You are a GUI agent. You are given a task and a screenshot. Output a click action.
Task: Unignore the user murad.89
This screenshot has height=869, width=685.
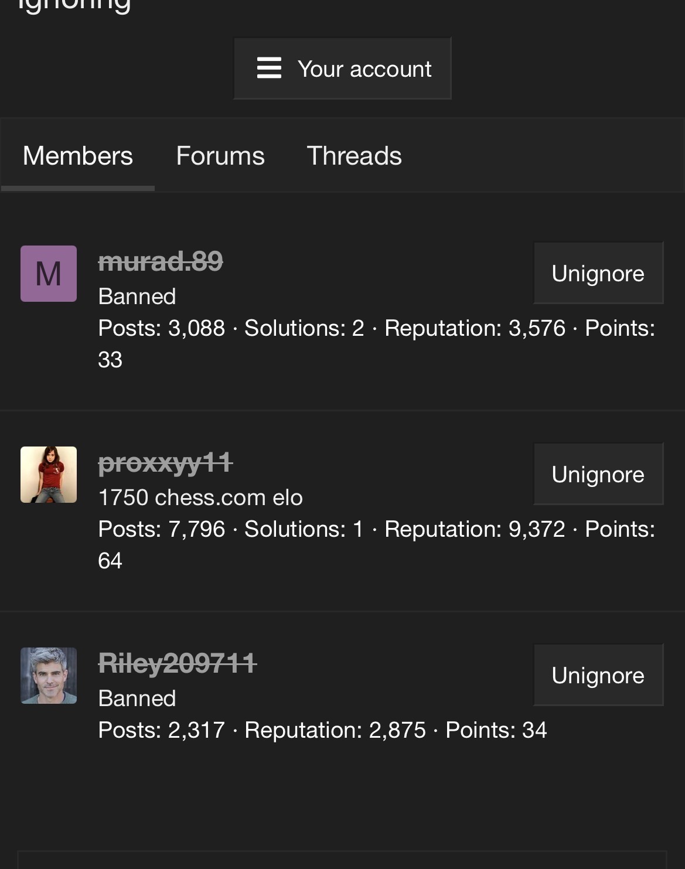click(x=598, y=273)
